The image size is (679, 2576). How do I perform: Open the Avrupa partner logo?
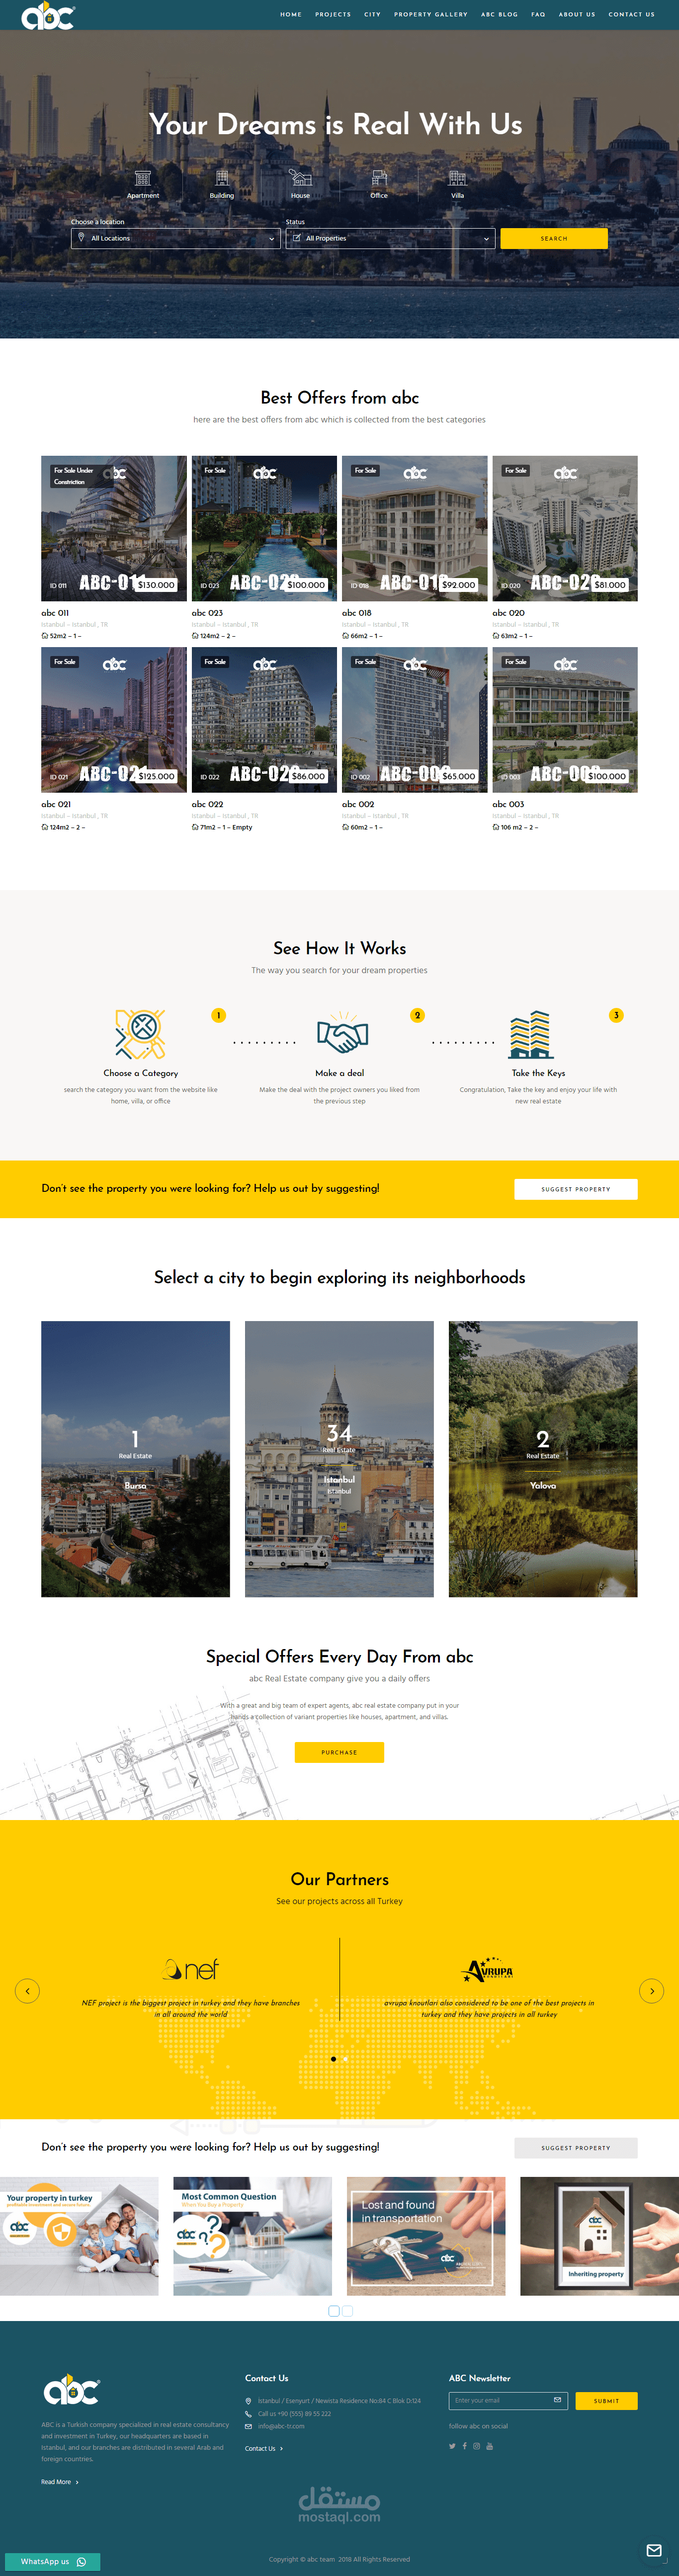(x=488, y=1969)
